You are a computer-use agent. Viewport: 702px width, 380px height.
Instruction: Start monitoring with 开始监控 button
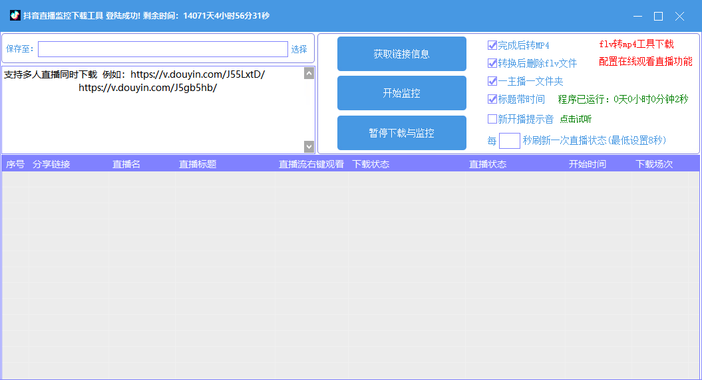coord(402,93)
